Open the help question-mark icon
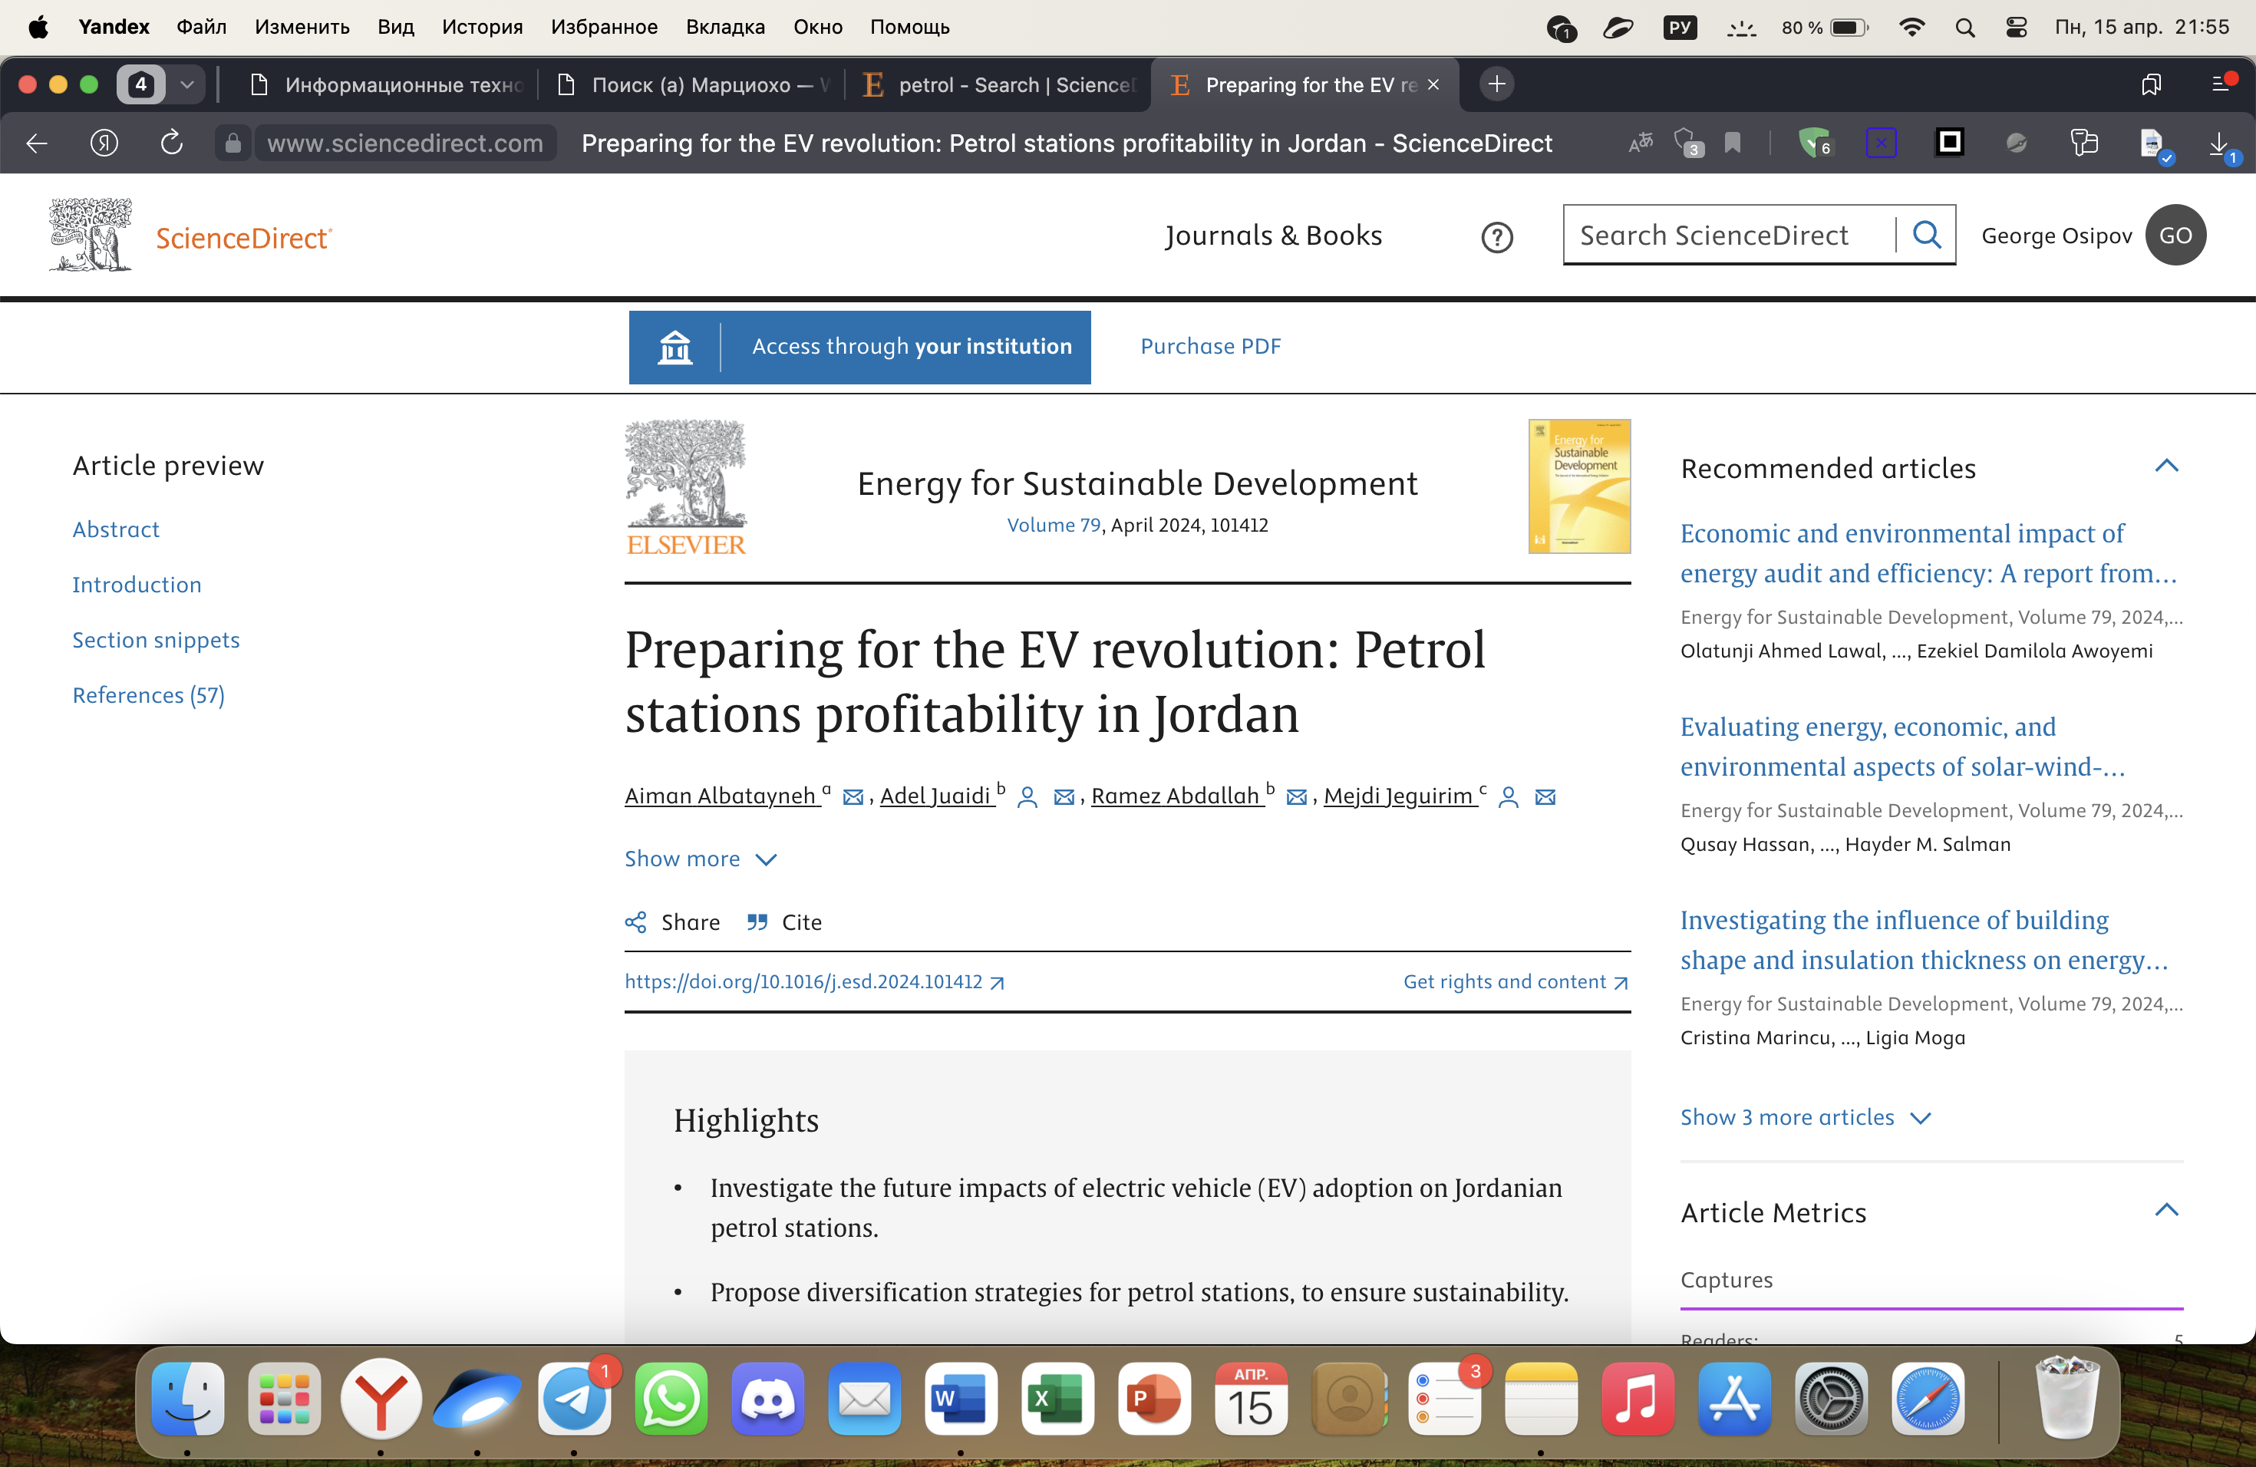2256x1467 pixels. [1497, 237]
